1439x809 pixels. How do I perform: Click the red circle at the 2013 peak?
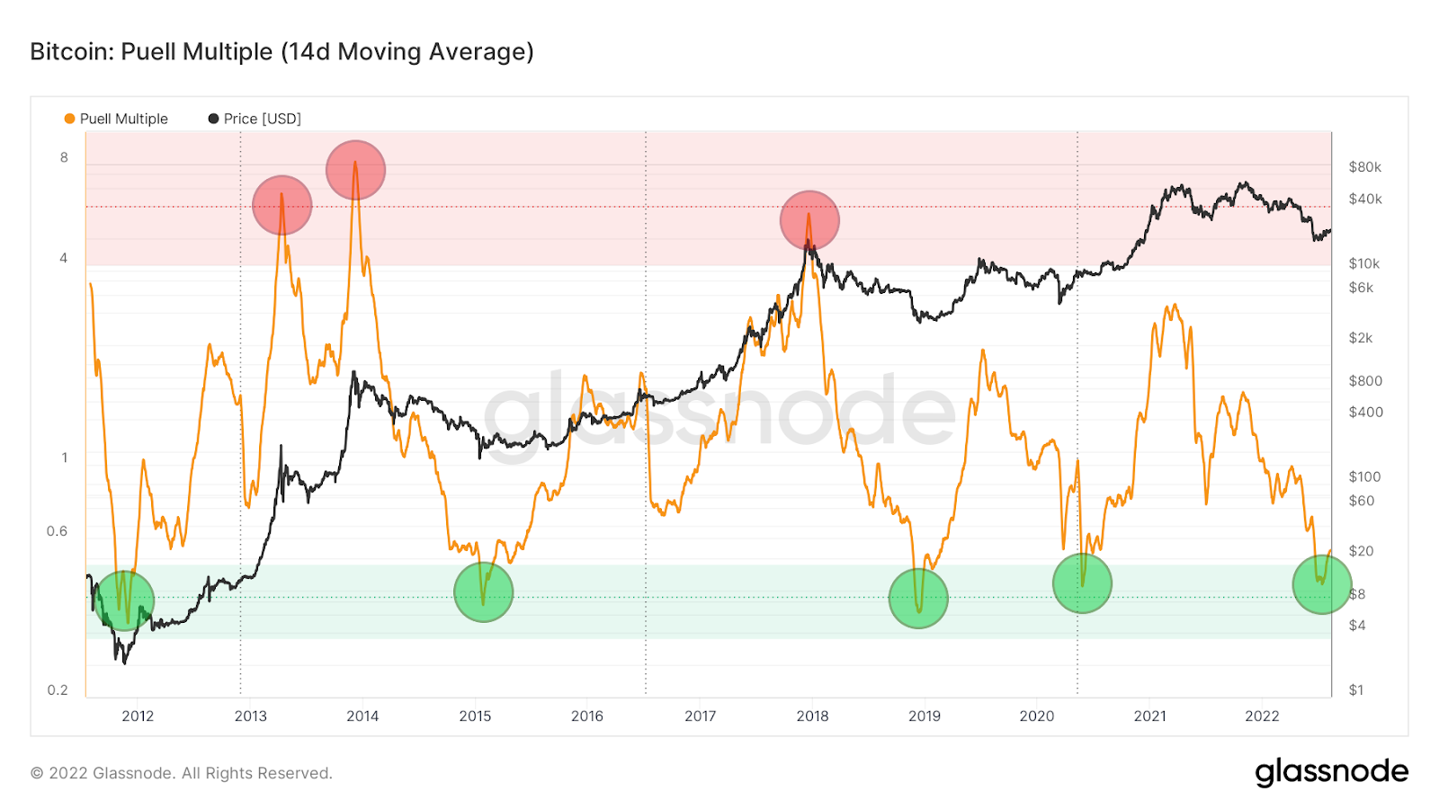(282, 205)
